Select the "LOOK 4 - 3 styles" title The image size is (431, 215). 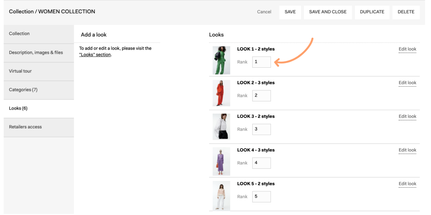(256, 150)
